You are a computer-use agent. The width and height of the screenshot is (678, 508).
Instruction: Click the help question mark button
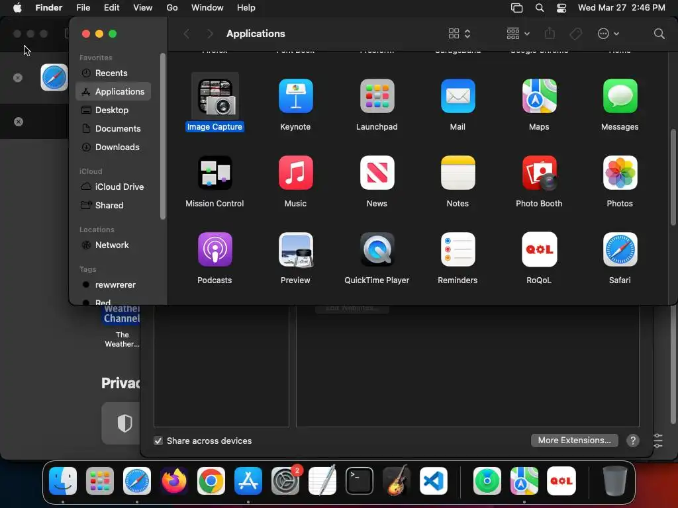(632, 441)
